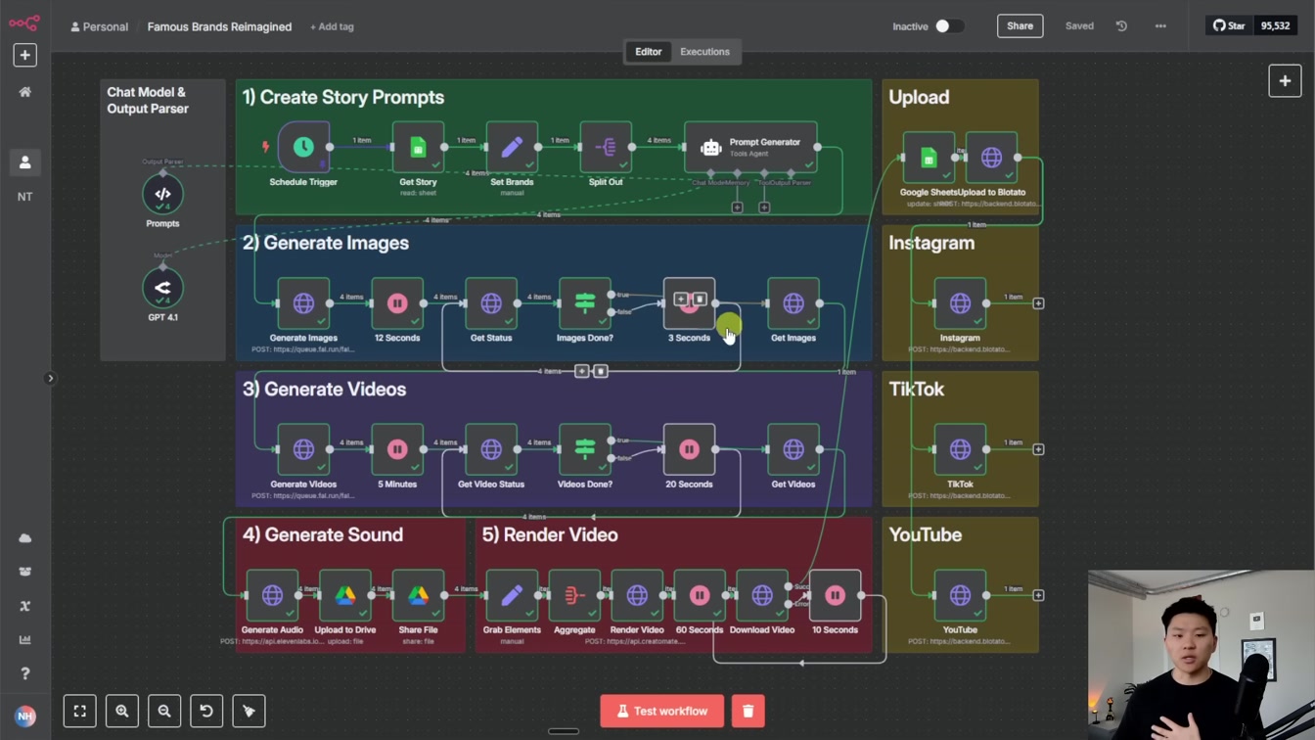Open the Share File drive node
1315x740 pixels.
(418, 595)
